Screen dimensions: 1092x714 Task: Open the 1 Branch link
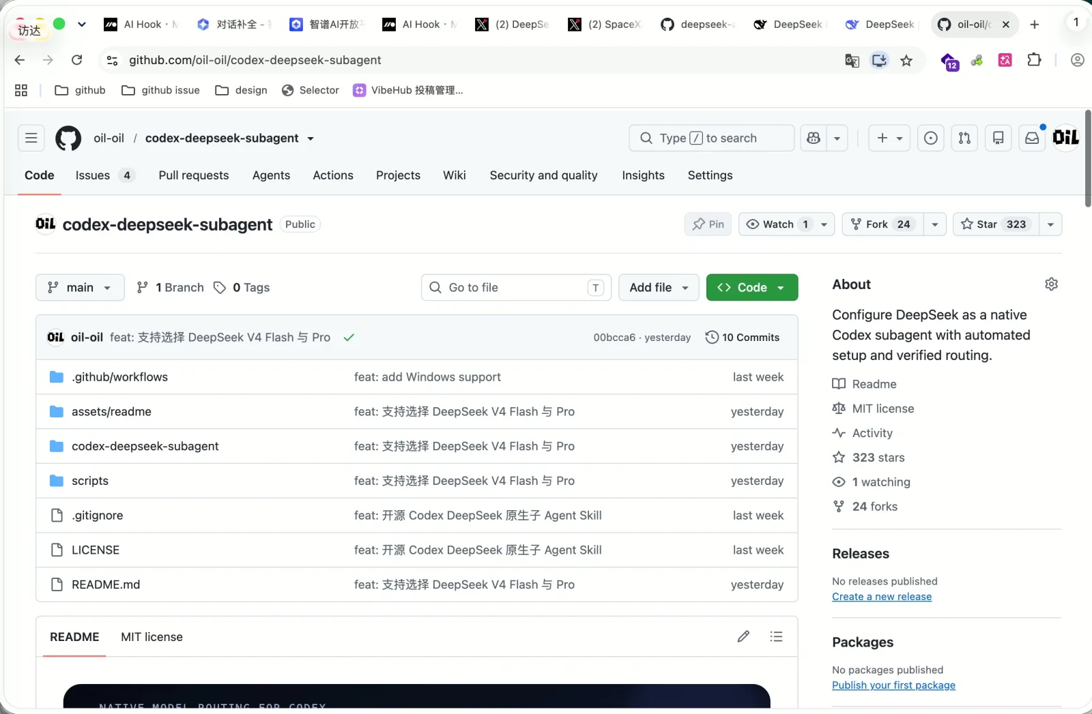tap(171, 288)
